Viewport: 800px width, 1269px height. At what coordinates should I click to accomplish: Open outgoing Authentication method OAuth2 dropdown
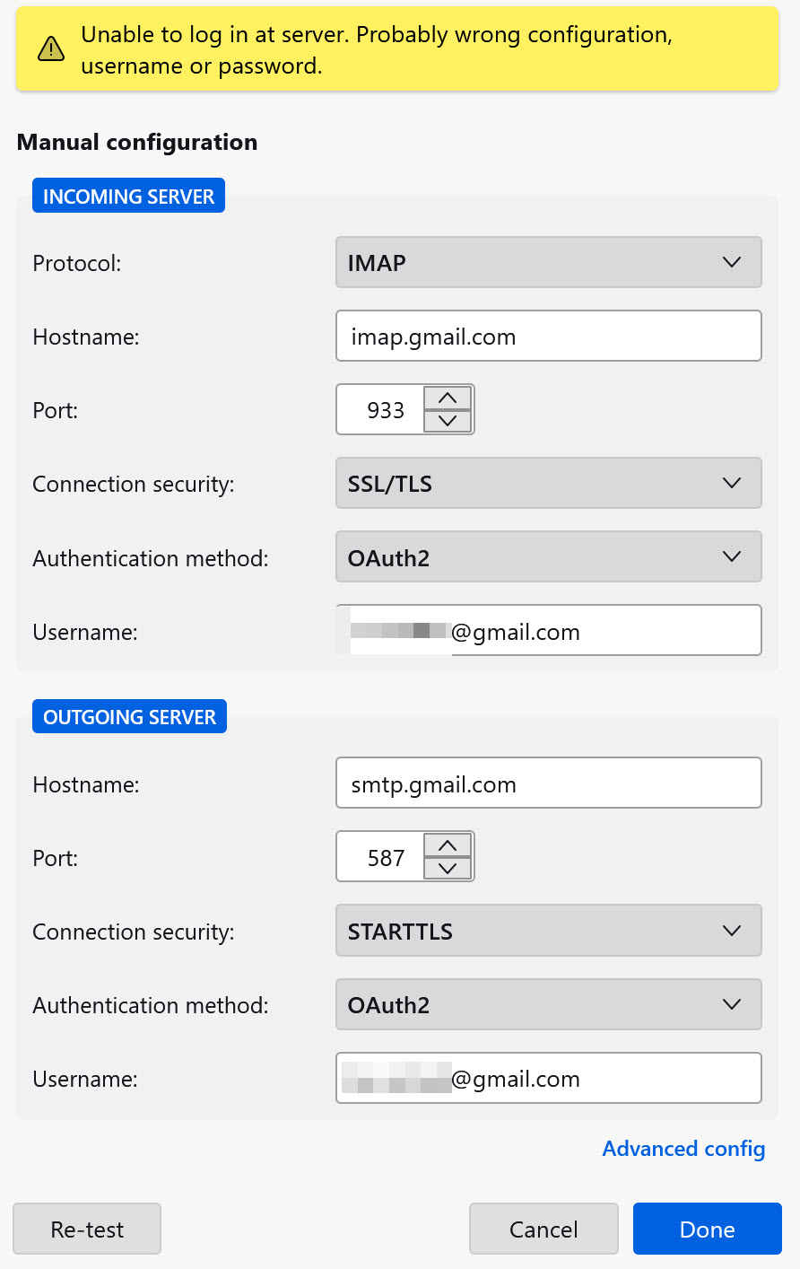click(x=548, y=1004)
